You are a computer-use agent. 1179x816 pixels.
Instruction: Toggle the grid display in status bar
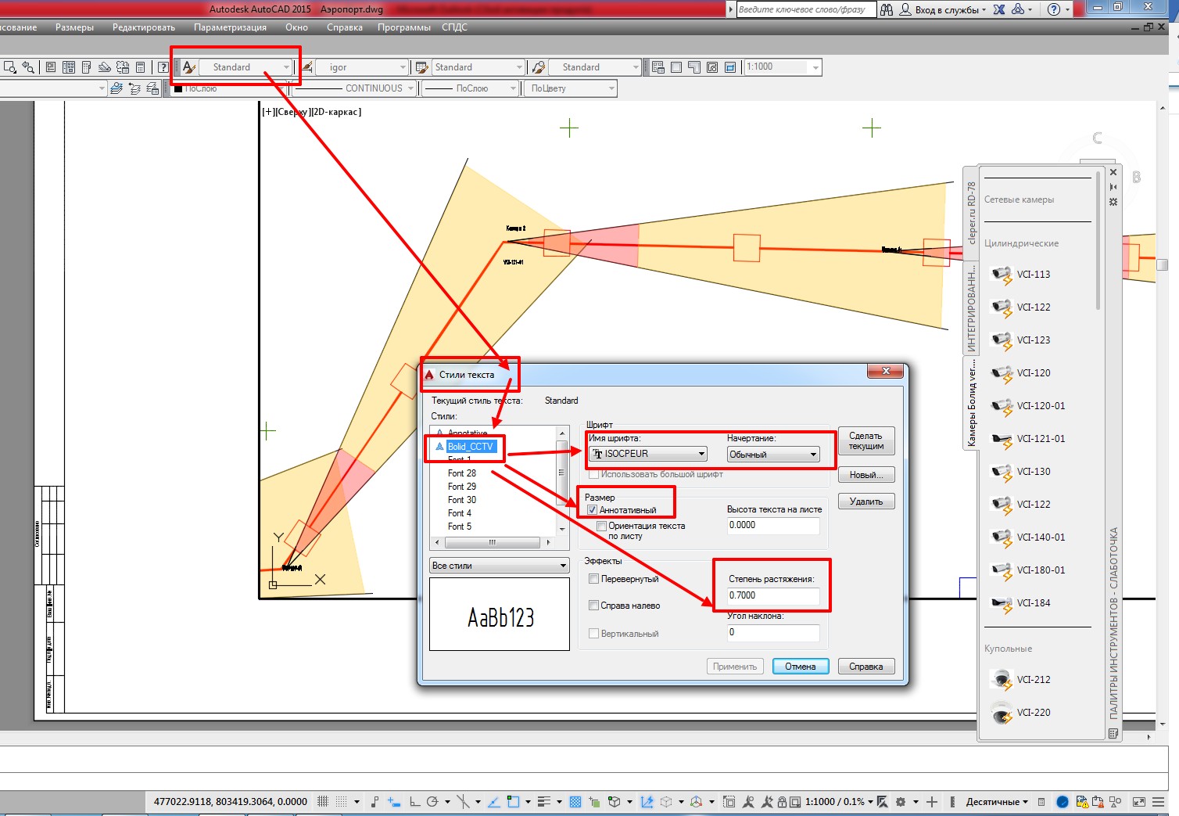[323, 802]
